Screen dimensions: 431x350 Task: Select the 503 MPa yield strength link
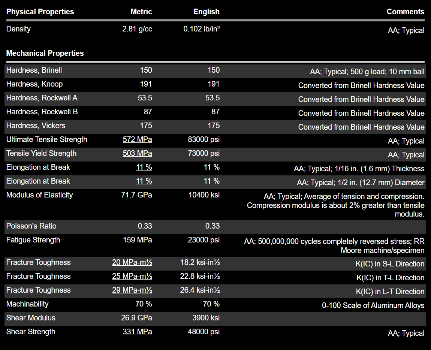pos(137,153)
